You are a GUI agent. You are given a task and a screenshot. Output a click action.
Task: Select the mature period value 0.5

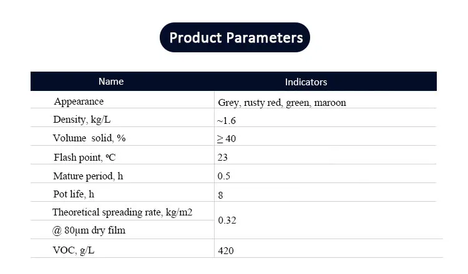[x=223, y=176]
